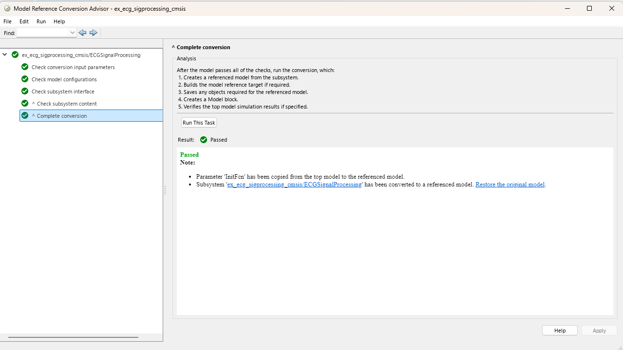Viewport: 623px width, 350px height.
Task: Open the File menu
Action: 7,21
